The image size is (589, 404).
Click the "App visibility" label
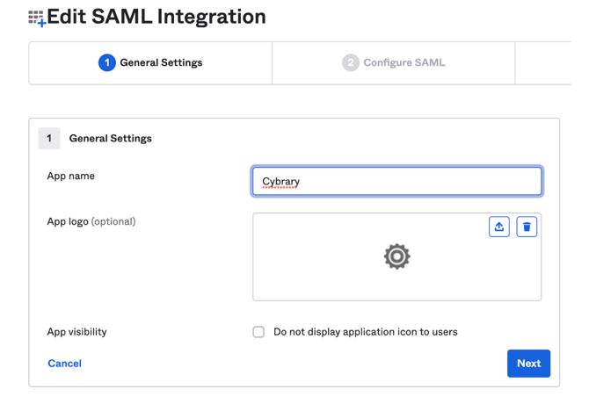pos(76,332)
